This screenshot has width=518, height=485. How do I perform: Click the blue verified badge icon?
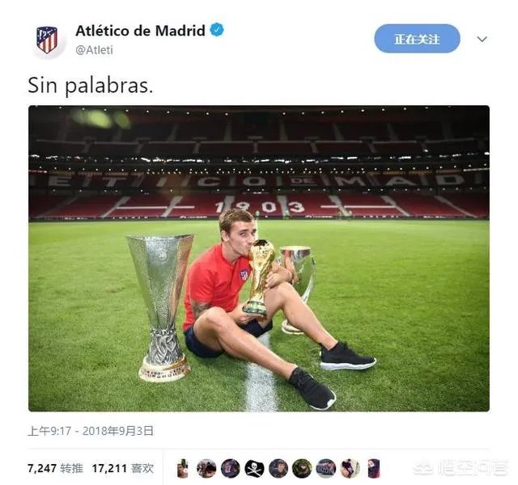(217, 31)
